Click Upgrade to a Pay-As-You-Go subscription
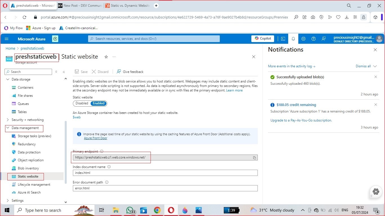385x216 pixels. pyautogui.click(x=301, y=120)
